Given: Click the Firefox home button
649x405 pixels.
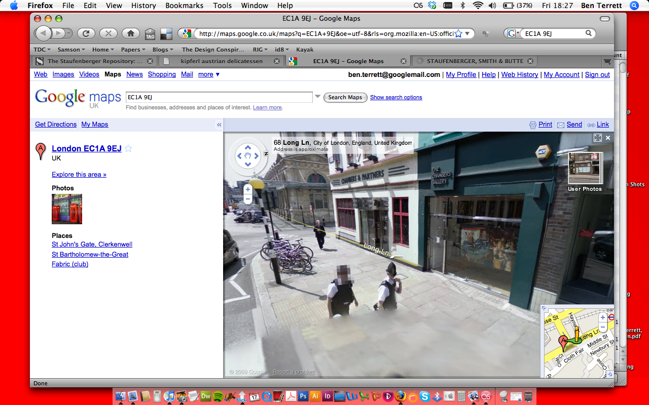Looking at the screenshot, I should [x=130, y=33].
